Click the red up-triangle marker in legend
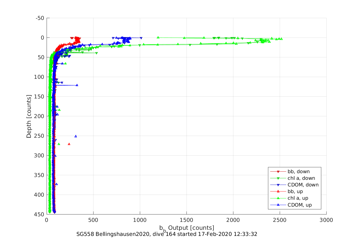This screenshot has width=361, height=241. pos(278,192)
